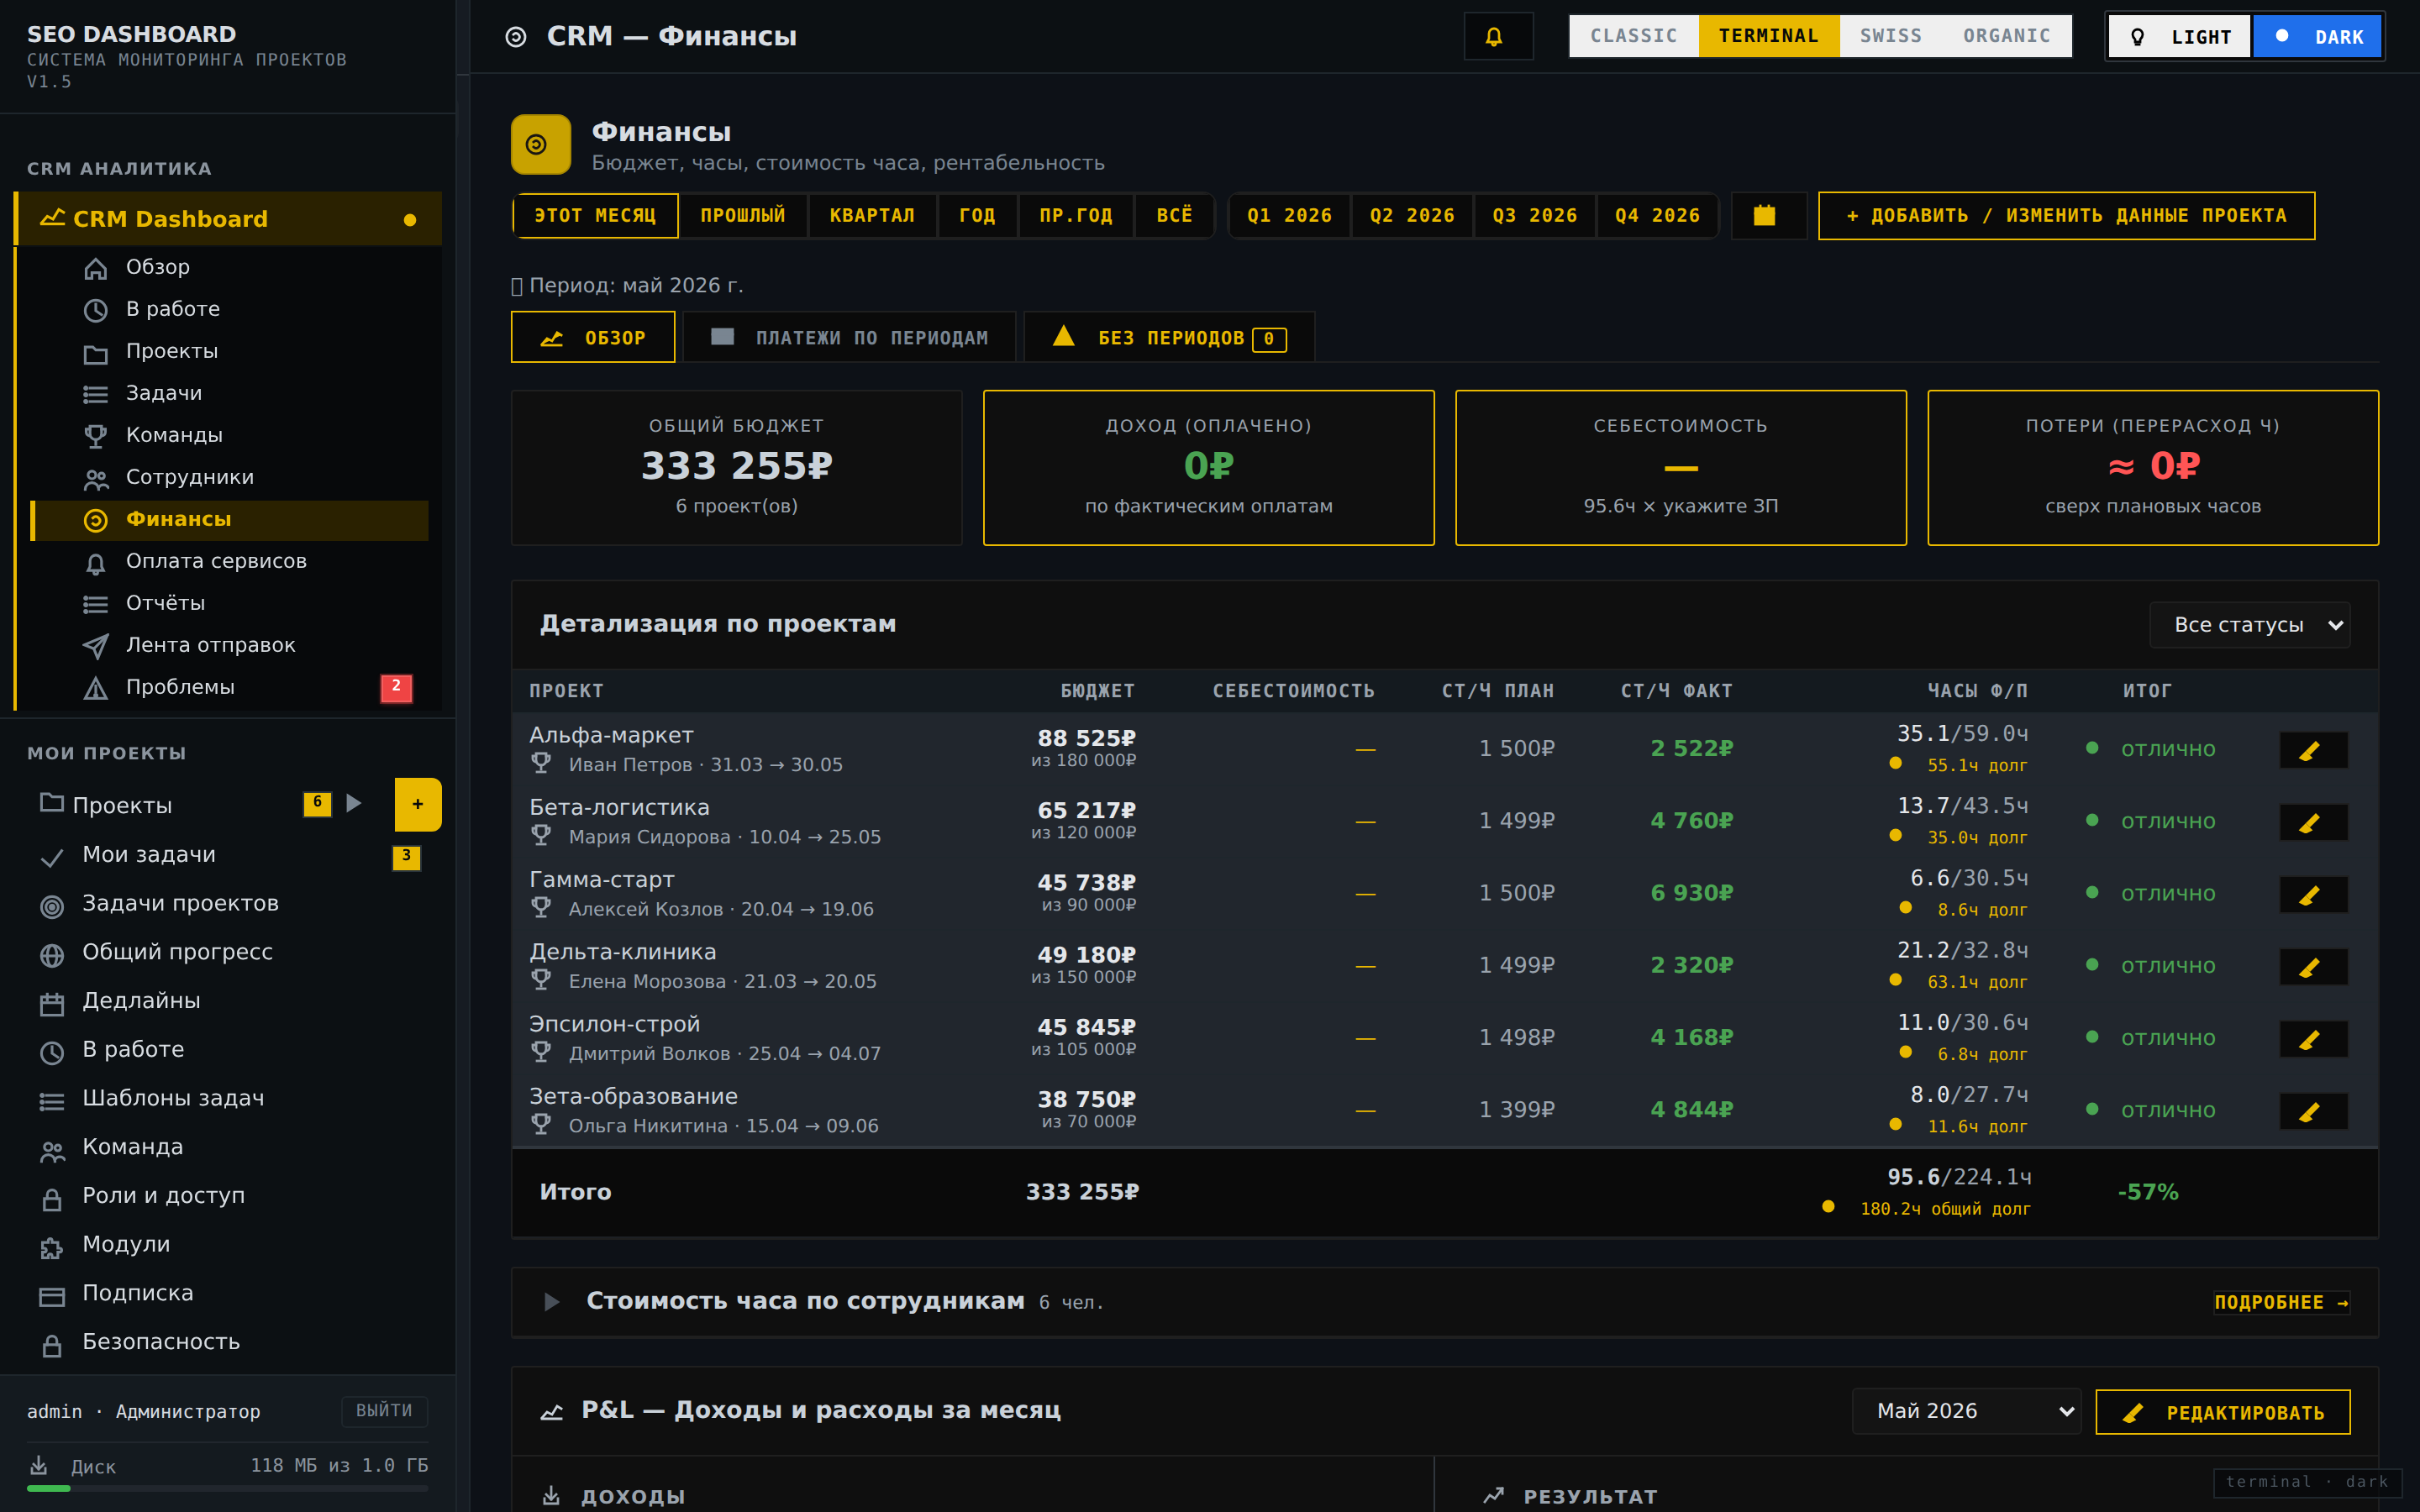The width and height of the screenshot is (2420, 1512).
Task: Select КВАРТАЛ period filter
Action: pos(872,215)
